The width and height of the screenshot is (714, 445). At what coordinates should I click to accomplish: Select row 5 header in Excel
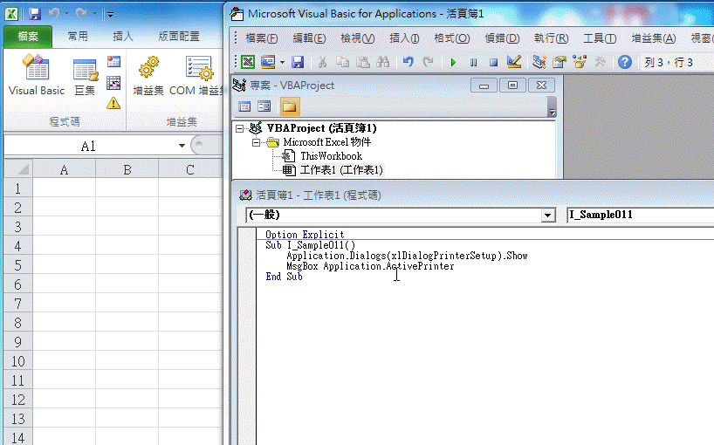[17, 265]
